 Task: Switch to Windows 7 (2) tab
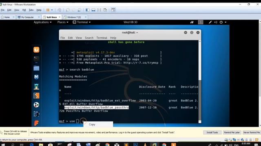click(x=73, y=17)
